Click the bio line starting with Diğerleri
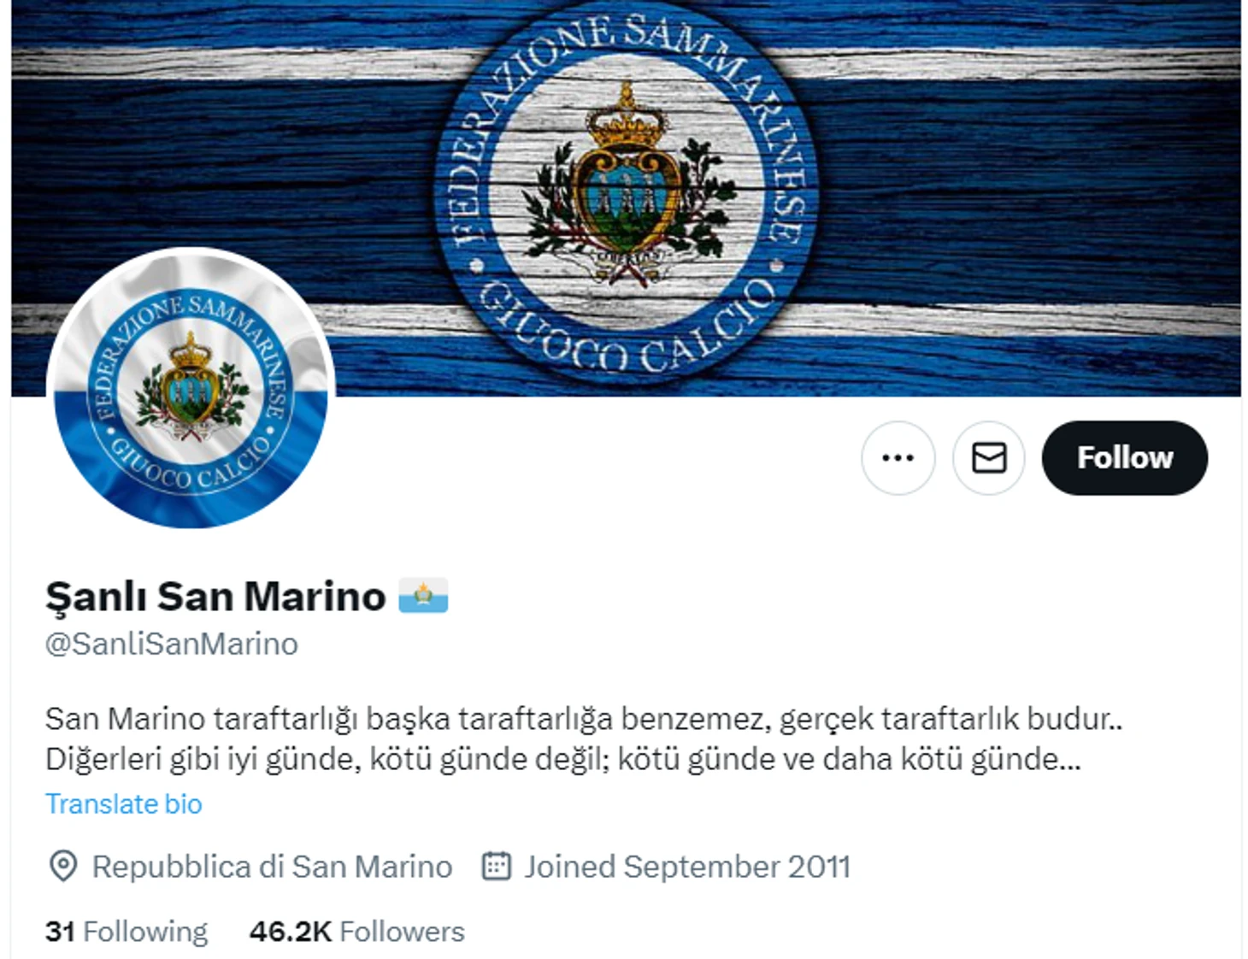This screenshot has height=959, width=1248. tap(563, 758)
